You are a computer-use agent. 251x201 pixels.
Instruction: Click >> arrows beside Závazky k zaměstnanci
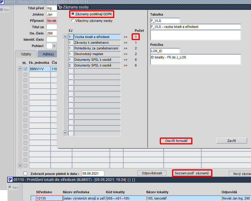click(x=126, y=43)
